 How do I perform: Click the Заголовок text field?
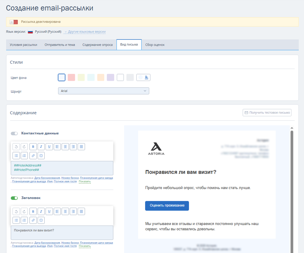(x=62, y=233)
